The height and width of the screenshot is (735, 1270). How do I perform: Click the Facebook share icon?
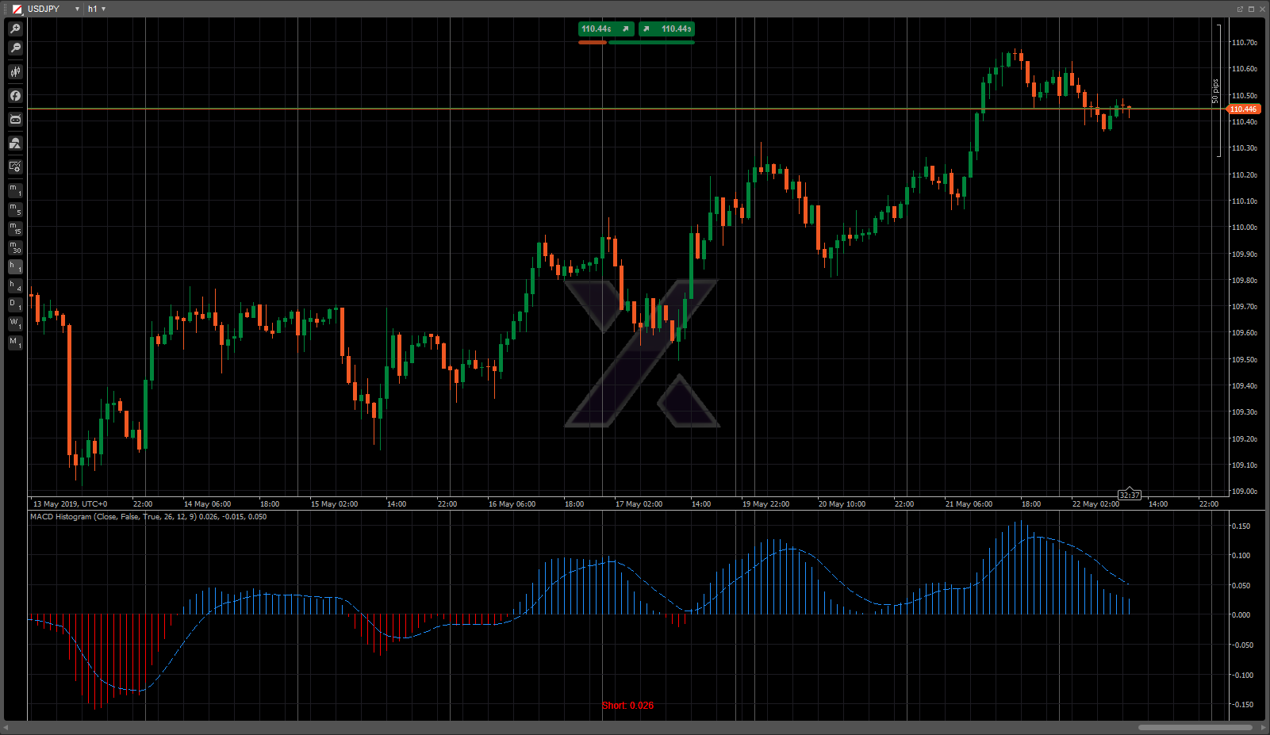15,95
